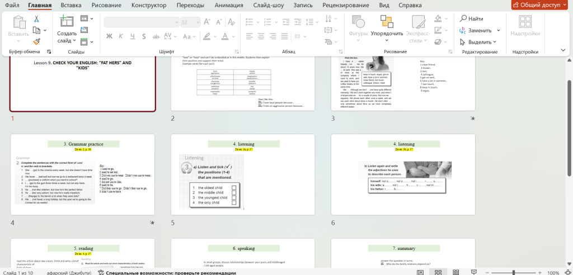
Task: Click the Reset slide icon
Action: pyautogui.click(x=84, y=30)
